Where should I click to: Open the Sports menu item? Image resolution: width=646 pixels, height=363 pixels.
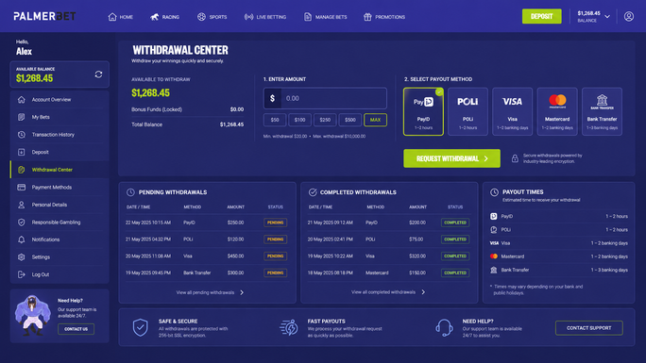212,17
